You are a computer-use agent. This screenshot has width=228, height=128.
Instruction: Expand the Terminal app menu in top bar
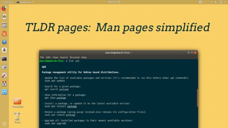tap(25, 2)
